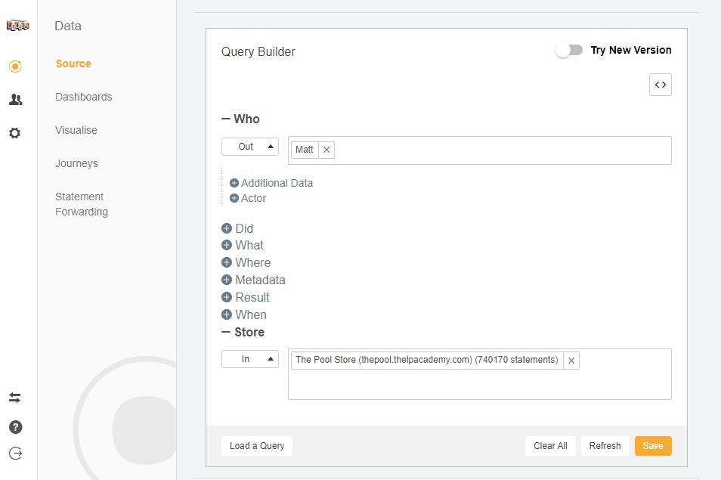
Task: Open the In condition dropdown
Action: [249, 359]
